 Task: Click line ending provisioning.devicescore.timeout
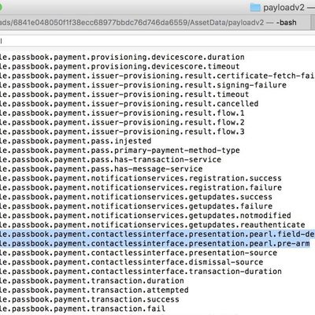click(x=120, y=66)
